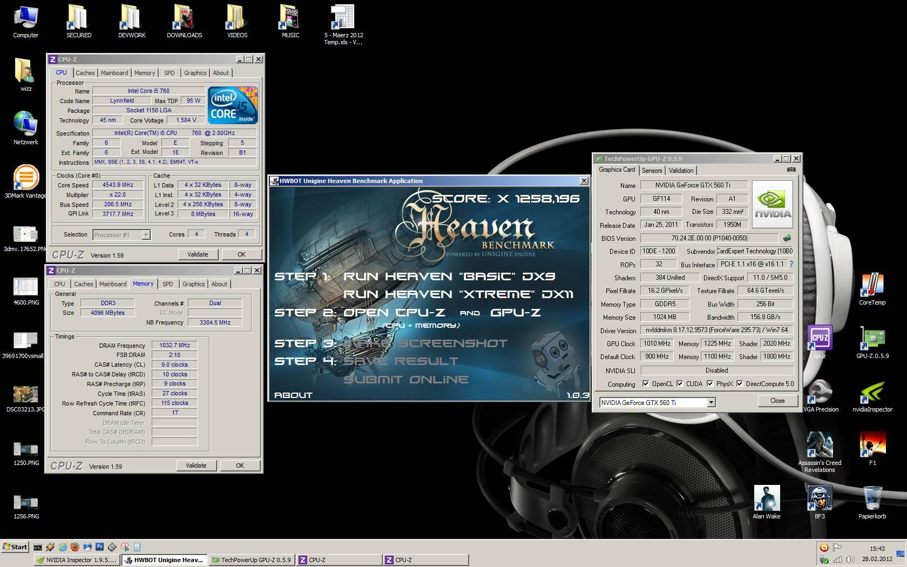907x567 pixels.
Task: Toggle the CUDA checkbox
Action: pyautogui.click(x=680, y=383)
